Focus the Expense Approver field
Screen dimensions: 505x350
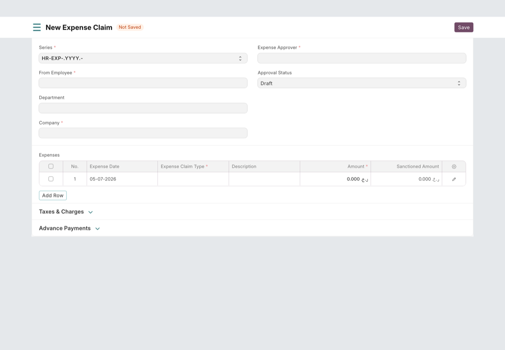362,58
